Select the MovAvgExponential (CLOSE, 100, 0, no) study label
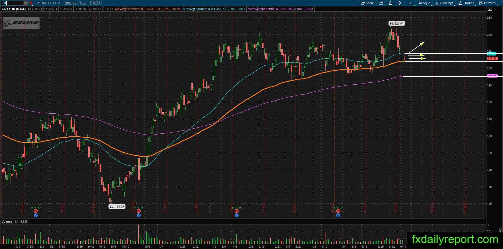The height and width of the screenshot is (249, 503). click(142, 9)
